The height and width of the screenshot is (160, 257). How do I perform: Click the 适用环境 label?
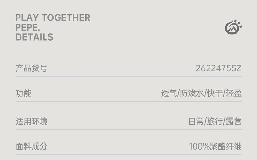[32, 121]
